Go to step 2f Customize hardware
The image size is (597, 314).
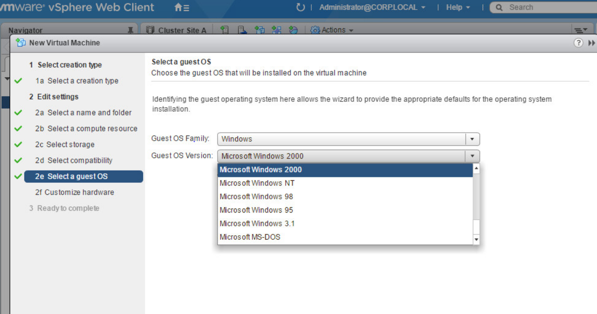point(74,192)
